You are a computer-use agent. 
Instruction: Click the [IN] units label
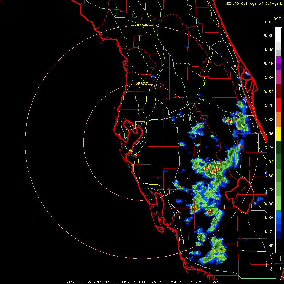pyautogui.click(x=269, y=22)
